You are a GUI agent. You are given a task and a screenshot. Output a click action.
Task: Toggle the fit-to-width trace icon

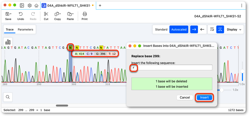pyautogui.click(x=220, y=30)
